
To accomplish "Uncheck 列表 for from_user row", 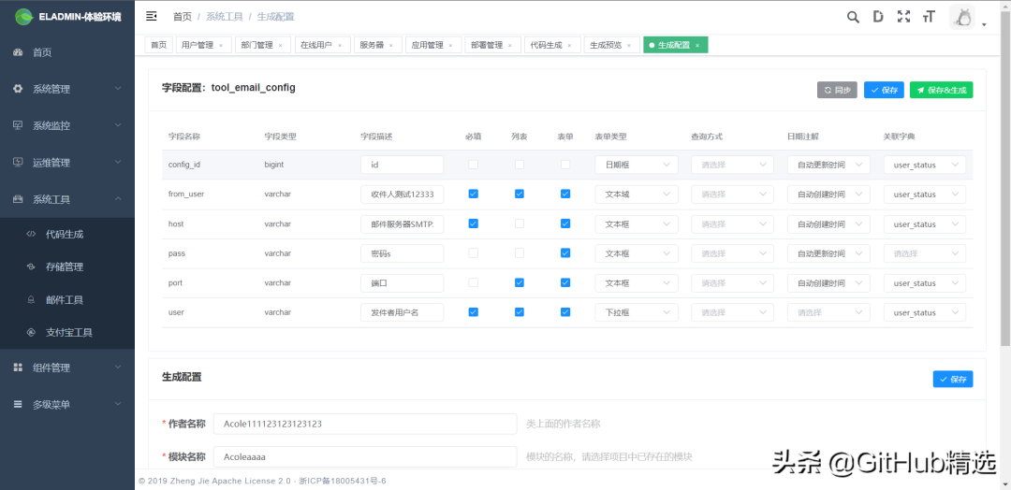I will pyautogui.click(x=519, y=194).
